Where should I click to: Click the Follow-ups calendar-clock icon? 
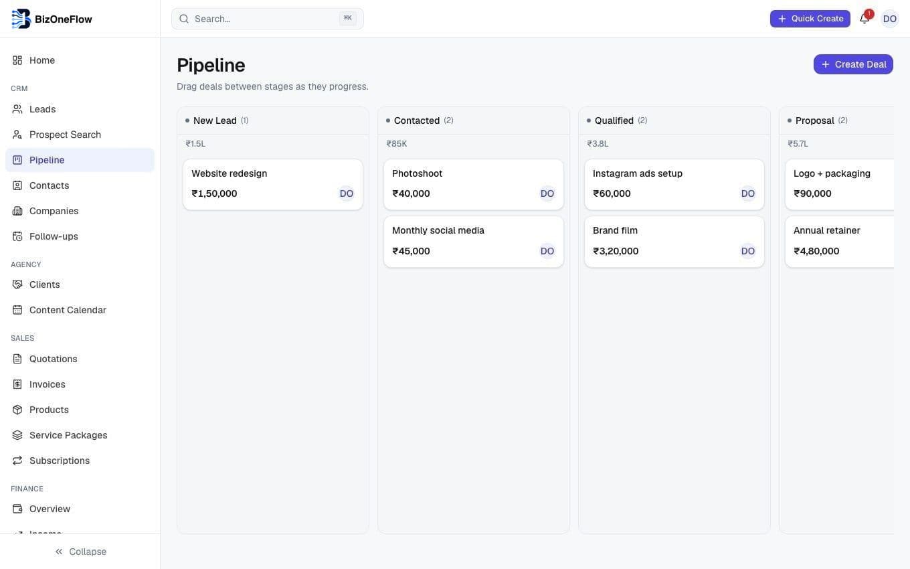17,236
